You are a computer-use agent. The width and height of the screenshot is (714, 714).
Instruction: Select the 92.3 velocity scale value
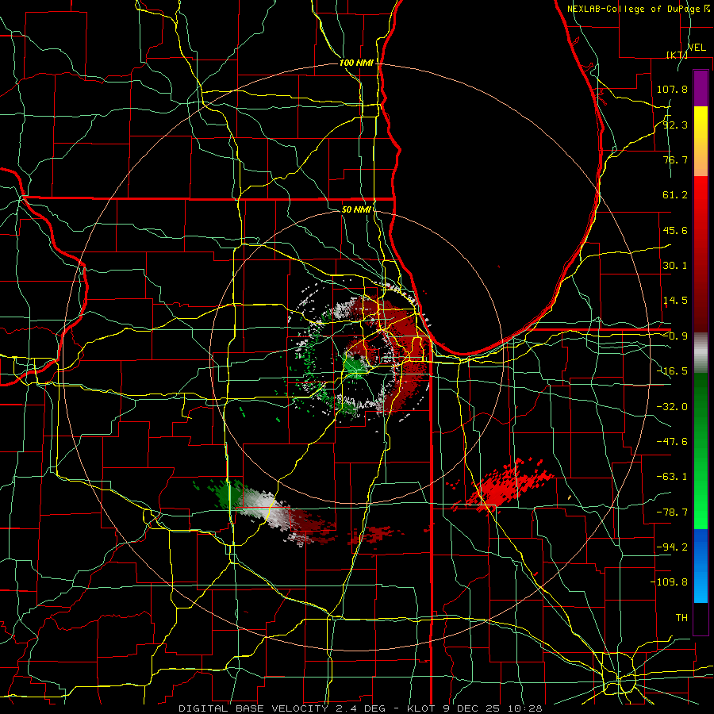pos(675,125)
